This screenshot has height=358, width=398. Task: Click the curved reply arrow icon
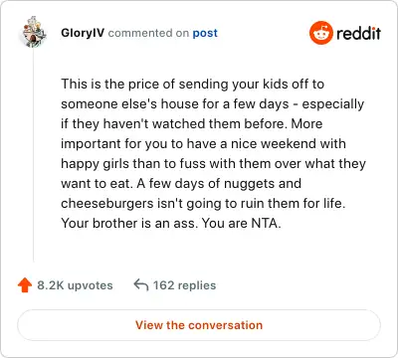coord(141,284)
